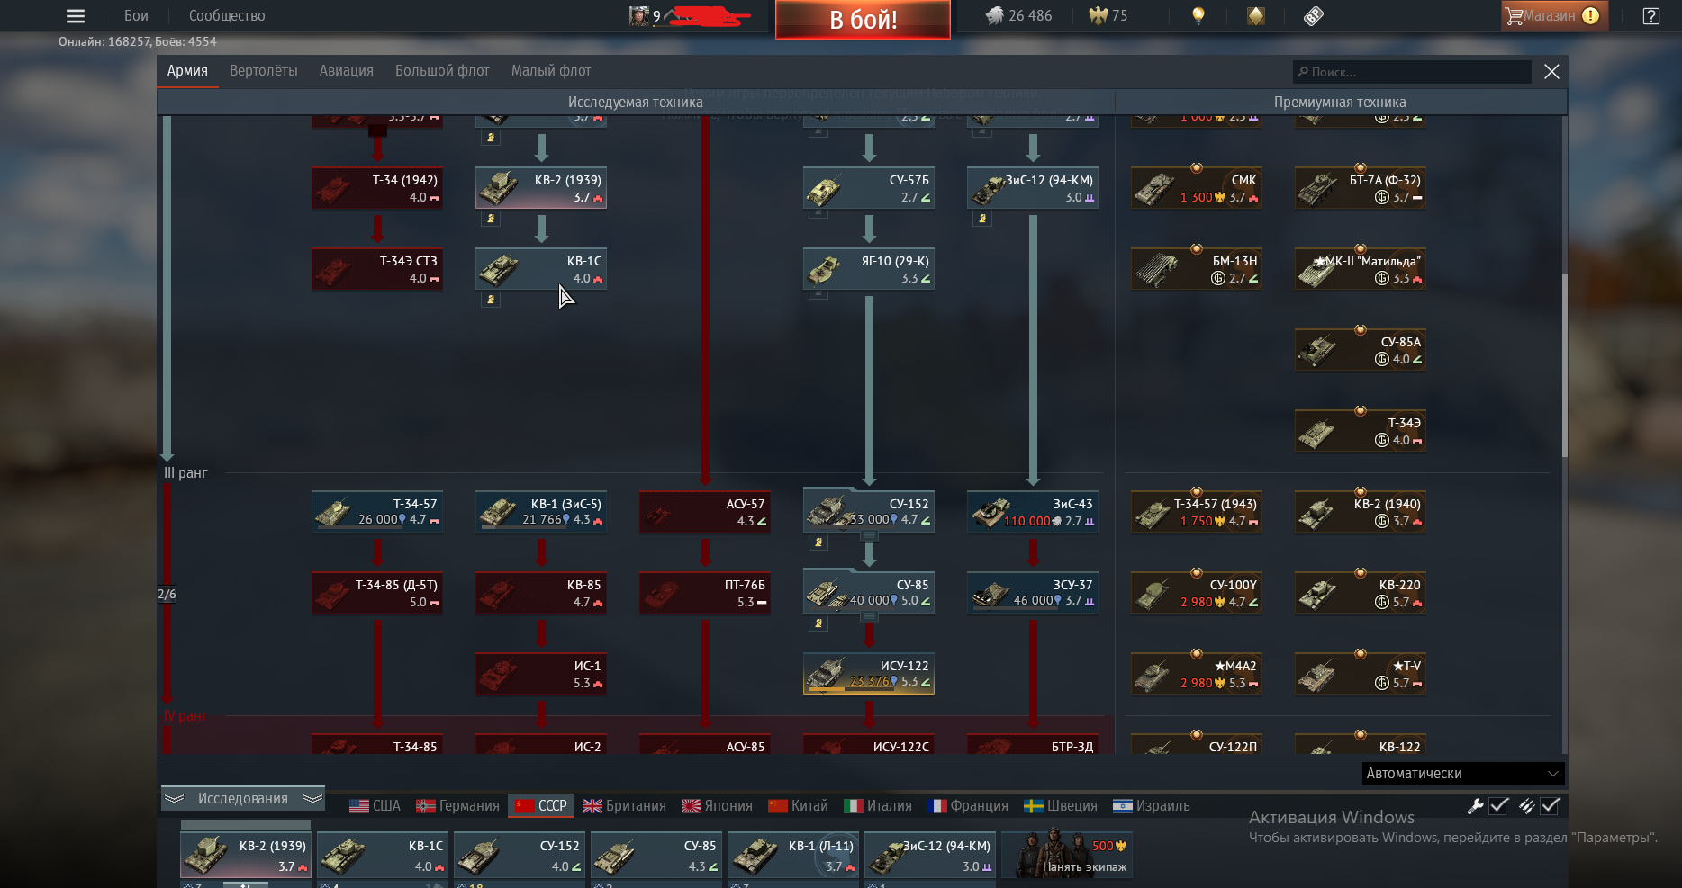Select КВ-2 (1939) in the research tree
This screenshot has height=888, width=1682.
[541, 188]
